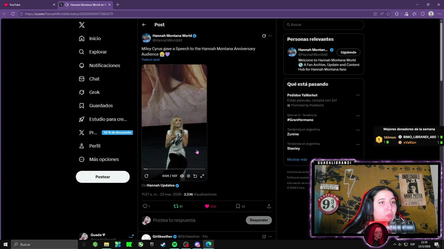Open a new browser tab
Image resolution: width=444 pixels, height=249 pixels.
pyautogui.click(x=118, y=4)
